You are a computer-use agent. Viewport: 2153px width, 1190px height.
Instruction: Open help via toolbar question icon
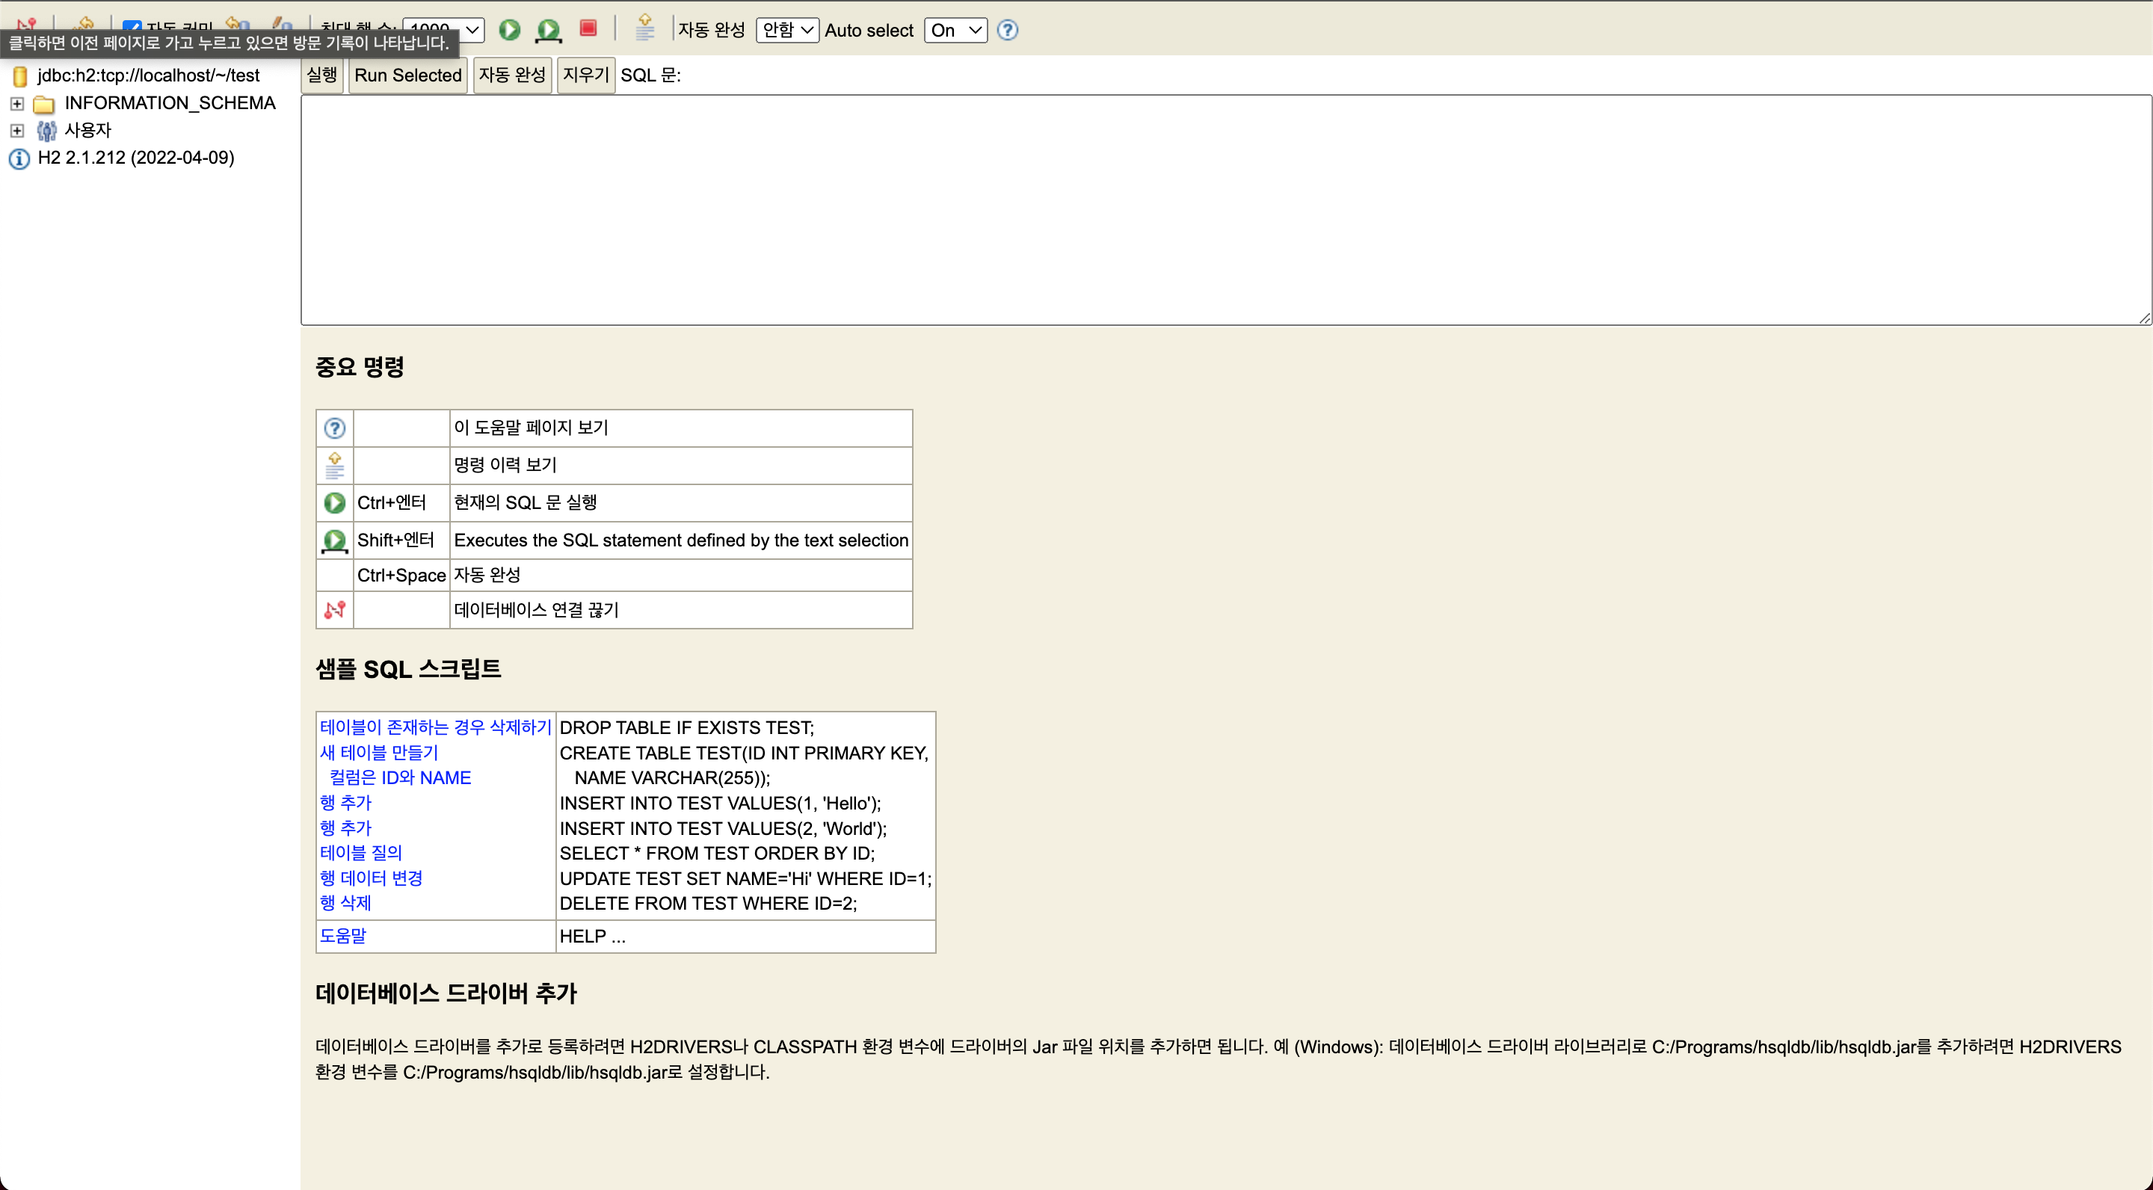pyautogui.click(x=1008, y=30)
